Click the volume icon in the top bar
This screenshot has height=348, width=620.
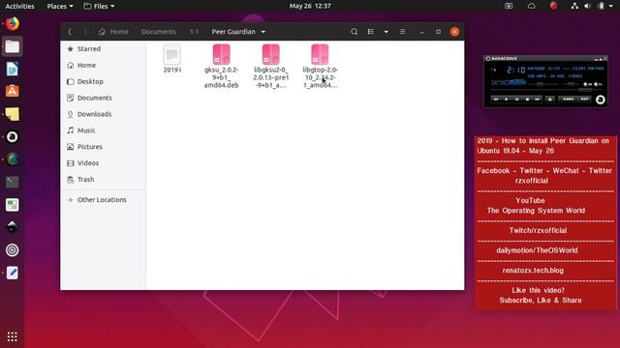588,6
